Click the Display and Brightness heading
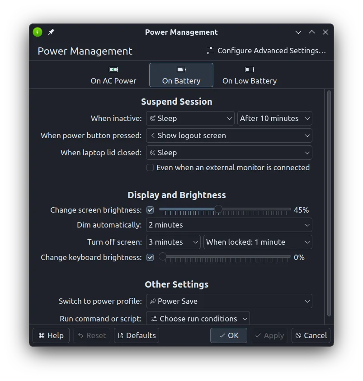Image resolution: width=363 pixels, height=381 pixels. (x=177, y=195)
